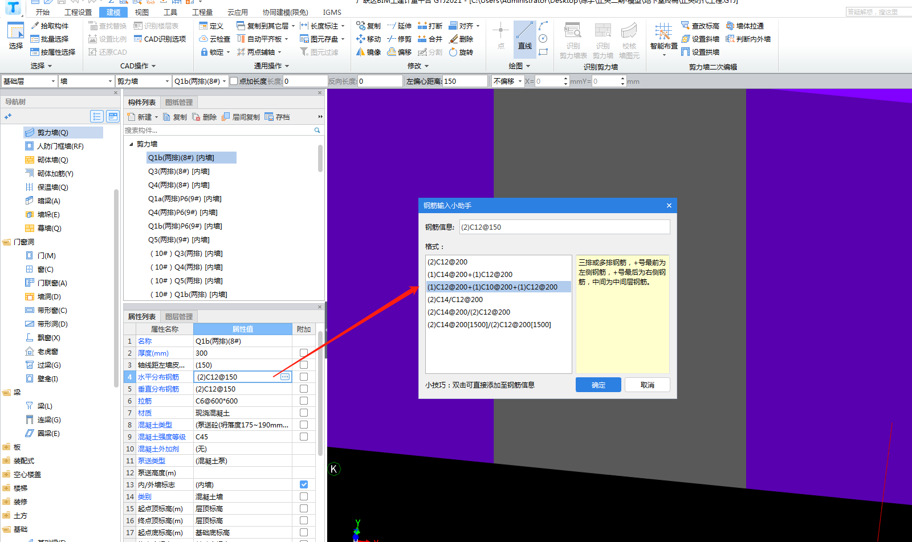This screenshot has width=912, height=542.
Task: Open the 不偏移 offset mode dropdown
Action: tap(508, 81)
